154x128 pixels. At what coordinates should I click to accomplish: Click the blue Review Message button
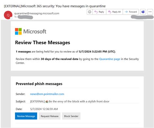click(26, 116)
